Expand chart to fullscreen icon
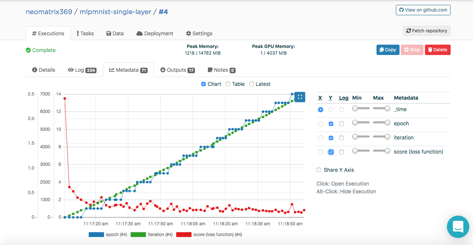The height and width of the screenshot is (245, 473). coord(300,97)
